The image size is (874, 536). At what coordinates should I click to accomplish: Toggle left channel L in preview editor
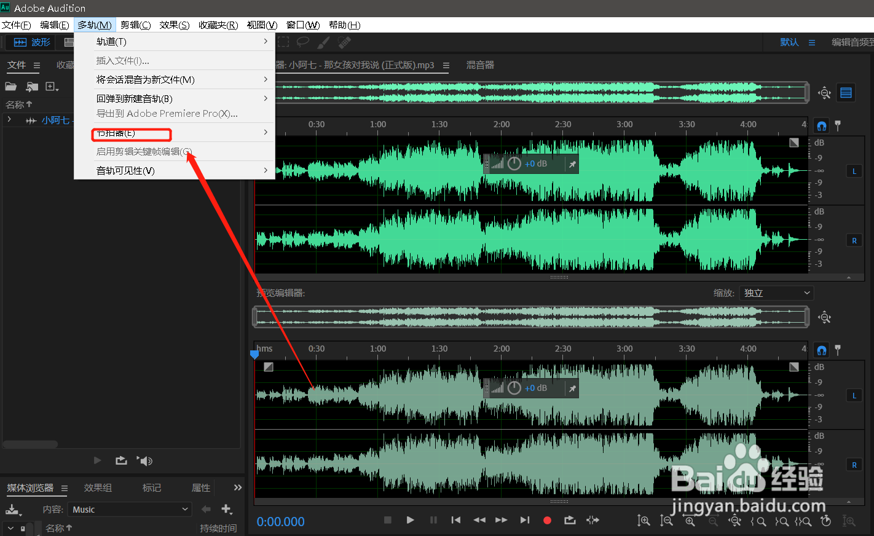[x=854, y=396]
